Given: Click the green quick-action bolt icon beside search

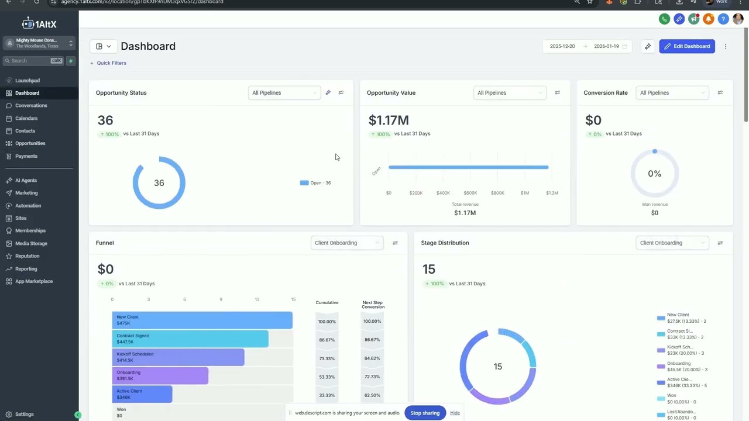Looking at the screenshot, I should click(x=71, y=61).
